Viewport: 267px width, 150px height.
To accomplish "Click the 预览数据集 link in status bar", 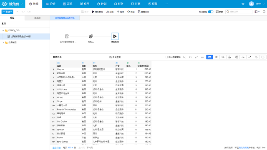I will tap(243, 147).
